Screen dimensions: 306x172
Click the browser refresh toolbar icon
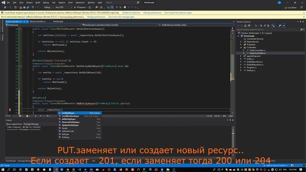click(x=90, y=8)
